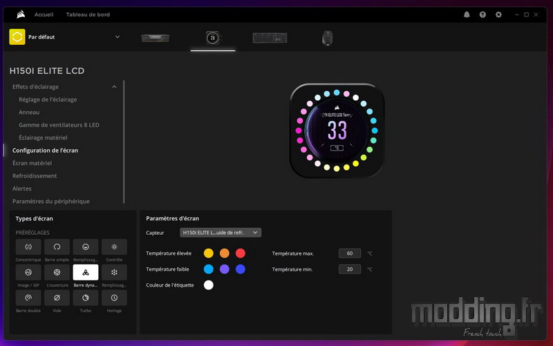Click orange Température élevée swatch
The width and height of the screenshot is (553, 346).
click(224, 253)
